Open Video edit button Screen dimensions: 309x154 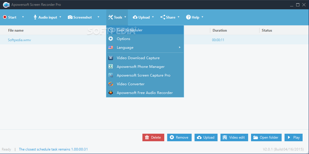[x=234, y=137]
